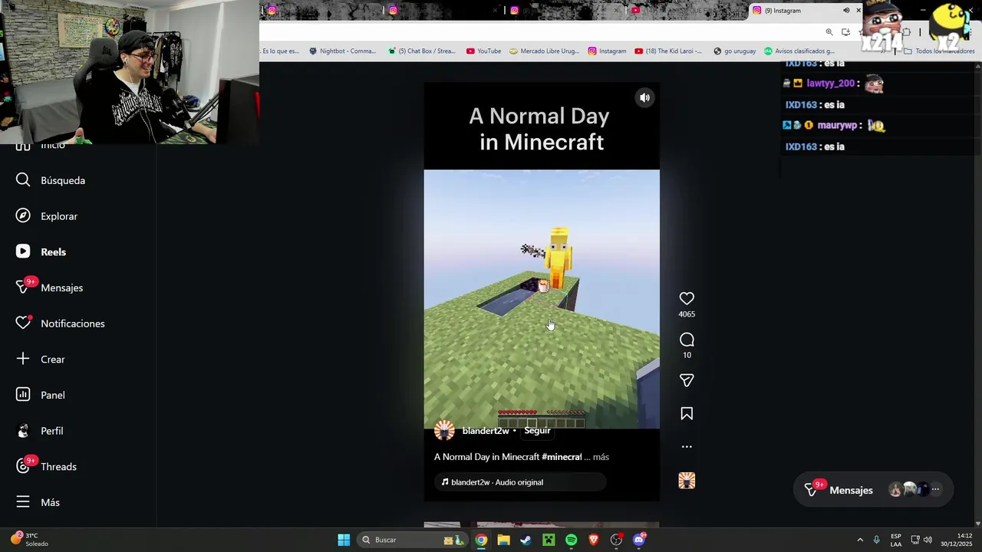
Task: Click the three dots in floating Mensajes
Action: tap(935, 489)
